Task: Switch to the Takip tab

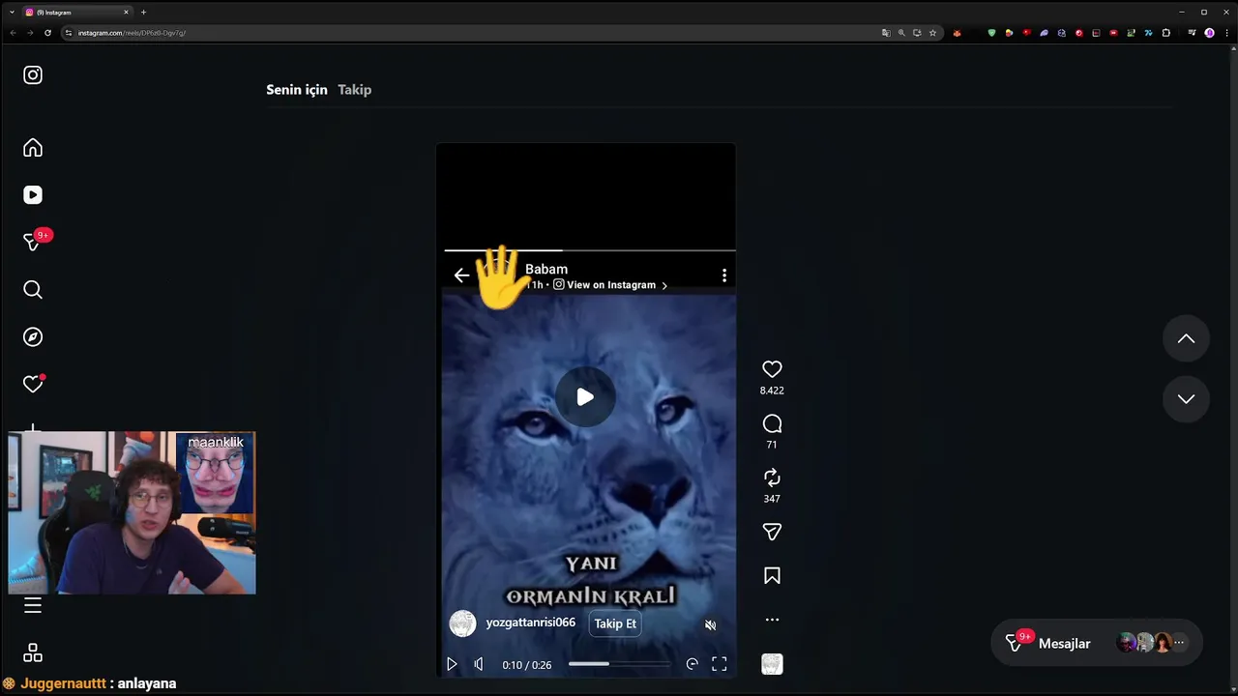Action: [x=355, y=90]
